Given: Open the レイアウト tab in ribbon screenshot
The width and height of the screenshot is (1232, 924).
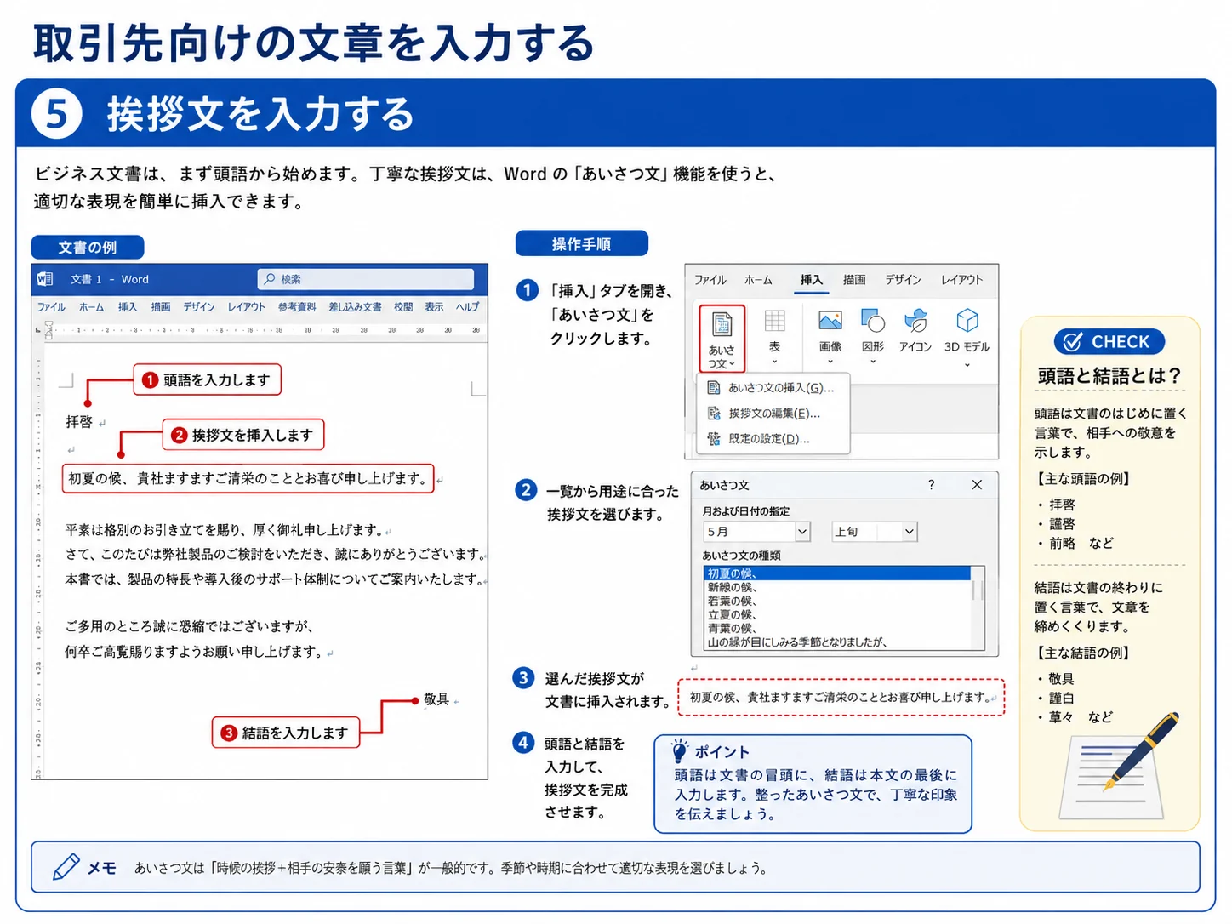Looking at the screenshot, I should click(x=961, y=279).
